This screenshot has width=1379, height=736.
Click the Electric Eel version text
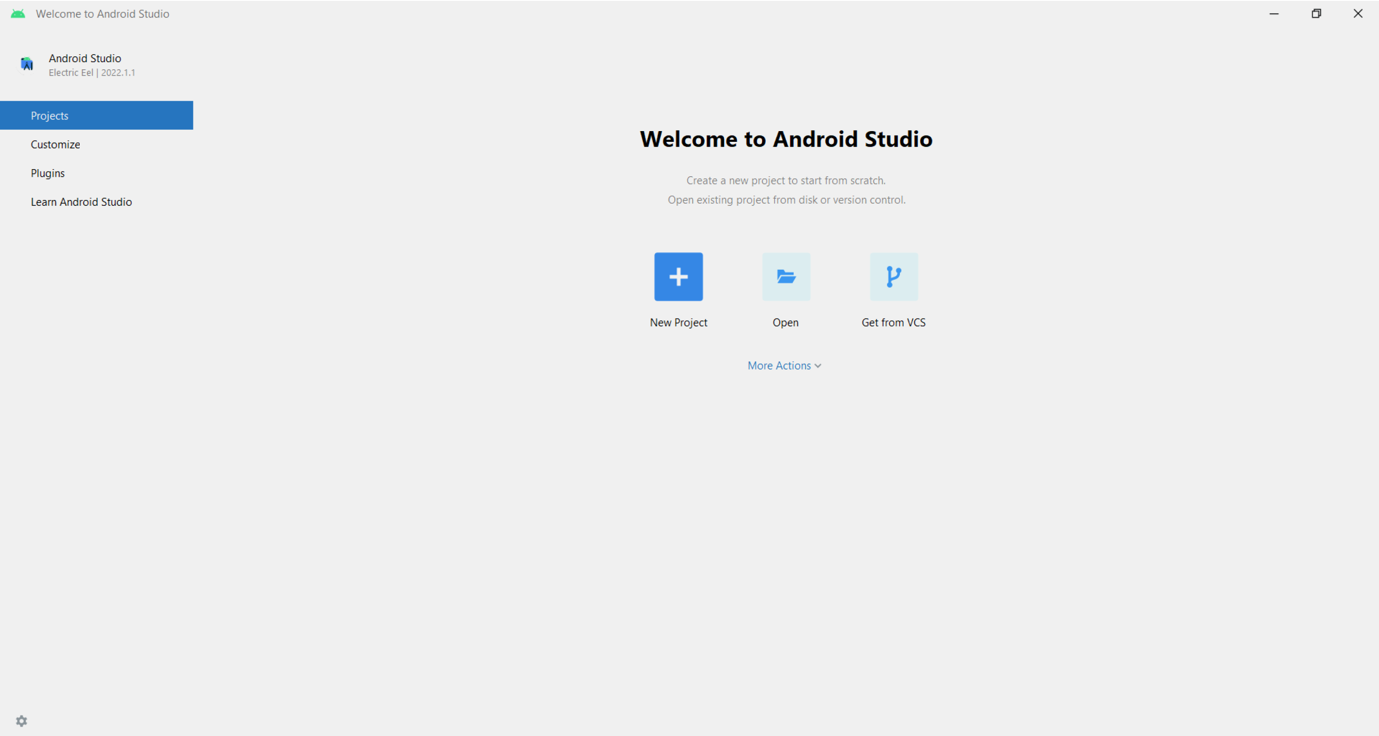[x=92, y=73]
